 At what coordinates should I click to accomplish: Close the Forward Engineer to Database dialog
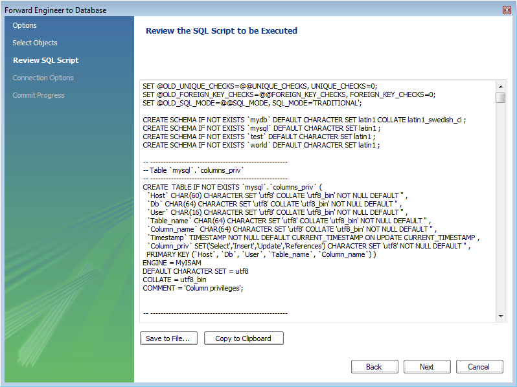click(506, 10)
